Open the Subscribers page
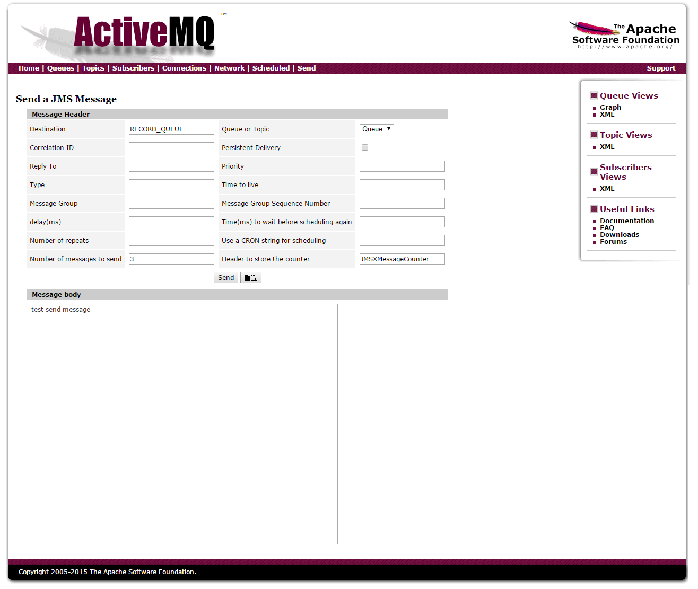This screenshot has height=589, width=698. (133, 68)
